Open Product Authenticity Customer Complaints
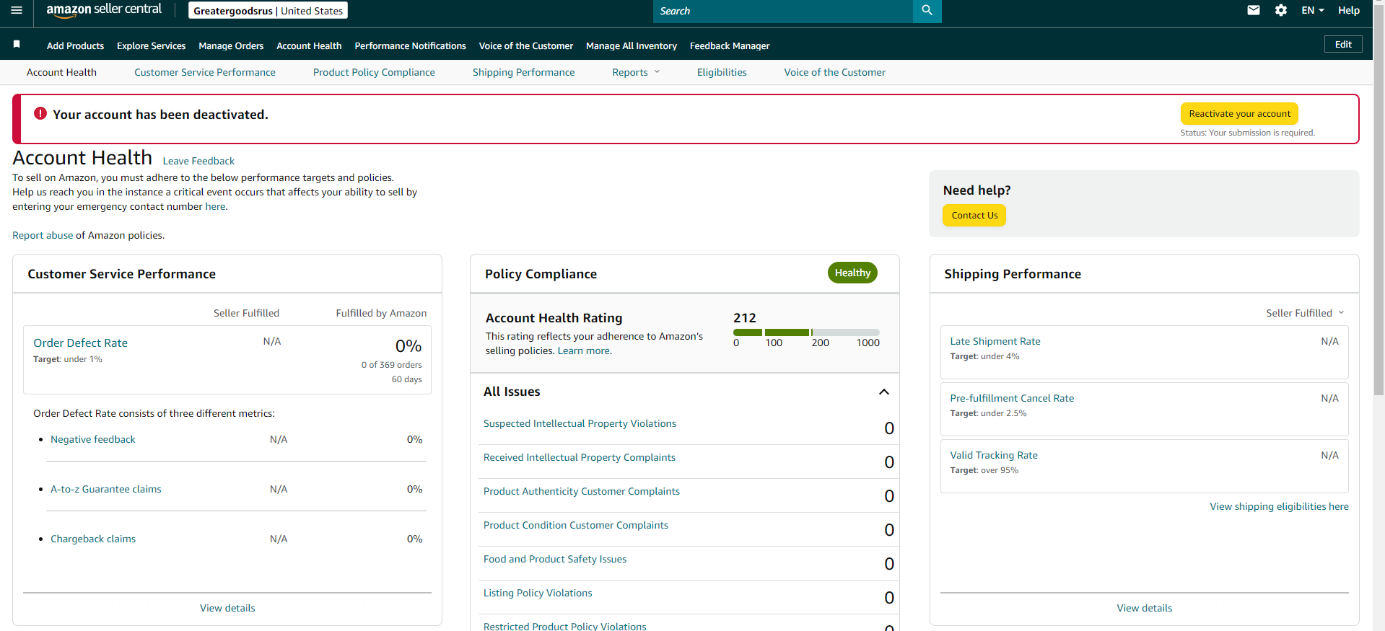Viewport: 1385px width, 631px height. point(582,491)
